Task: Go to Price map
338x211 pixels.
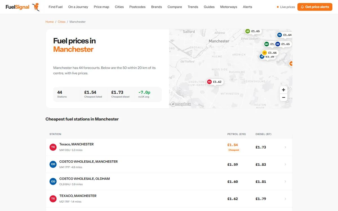Action: pyautogui.click(x=101, y=7)
